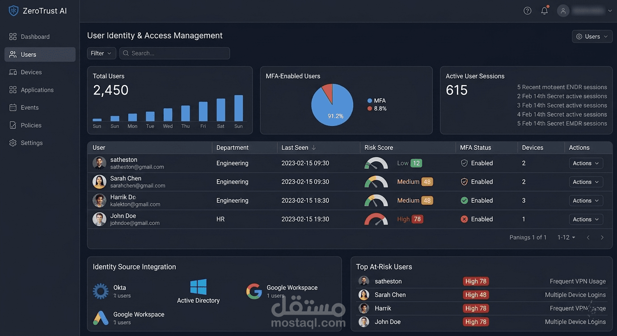Select the Users menu item
This screenshot has width=617, height=336.
40,55
